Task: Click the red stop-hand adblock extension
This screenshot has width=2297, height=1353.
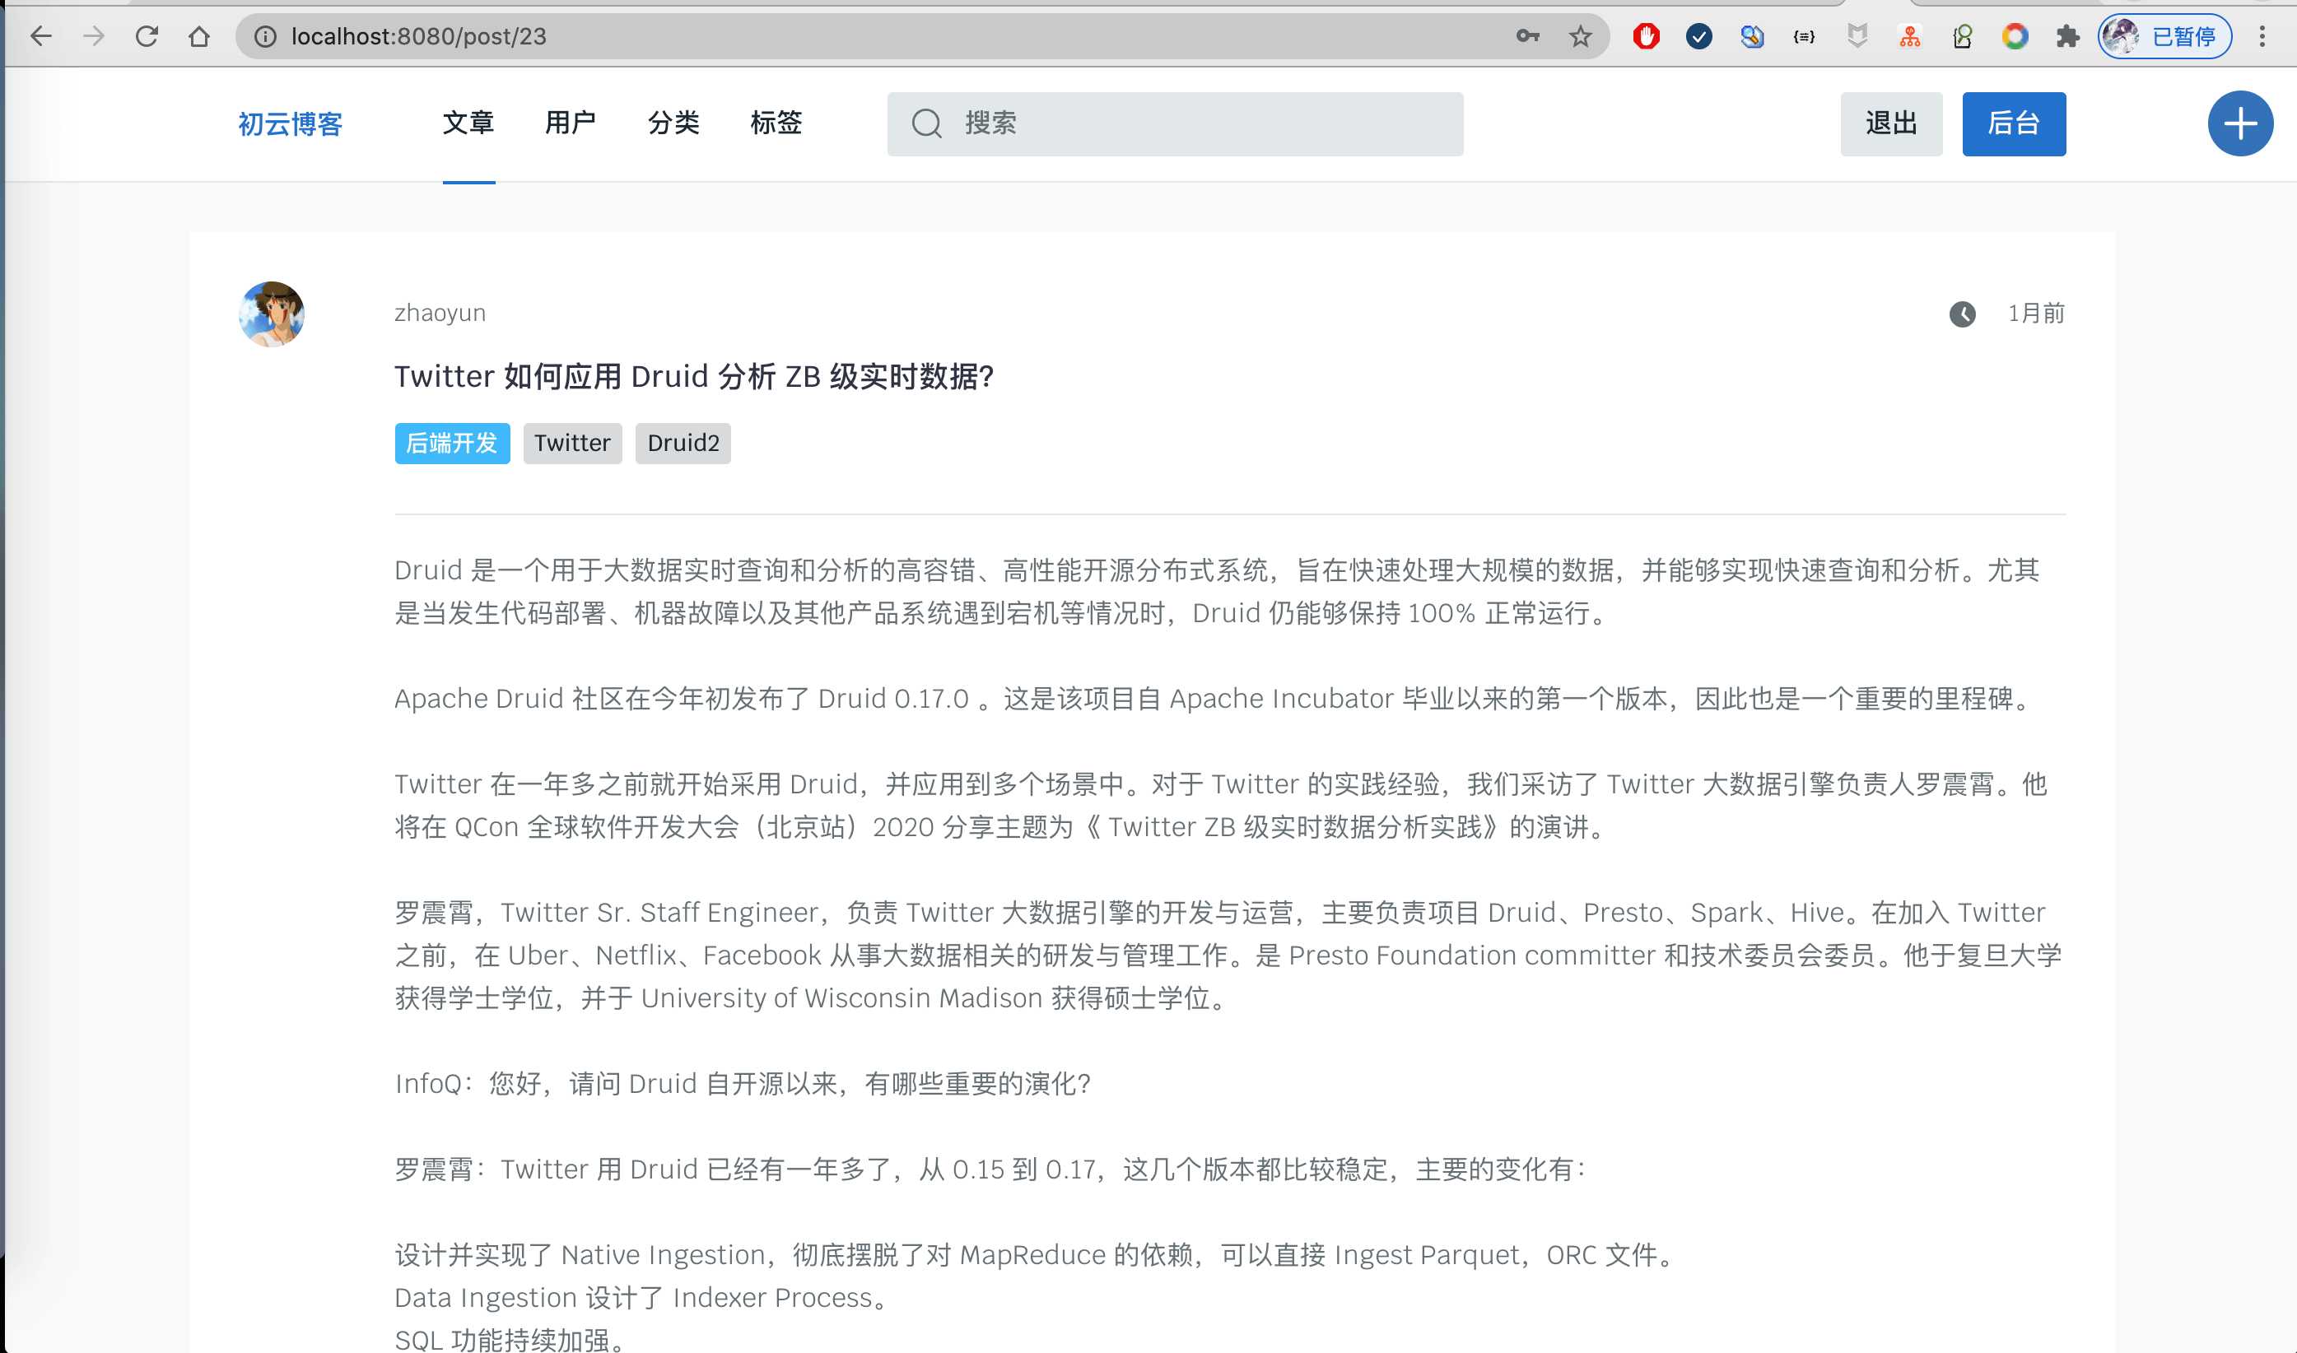Action: (1646, 36)
